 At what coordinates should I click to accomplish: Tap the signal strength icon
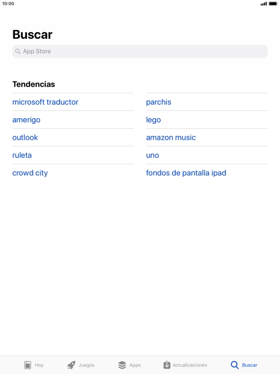pos(264,4)
